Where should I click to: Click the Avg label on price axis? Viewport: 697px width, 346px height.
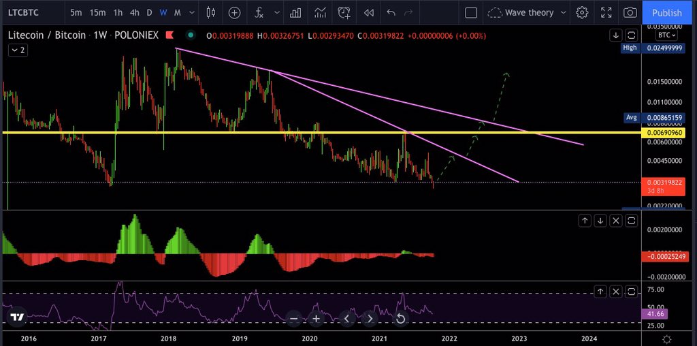coord(631,118)
